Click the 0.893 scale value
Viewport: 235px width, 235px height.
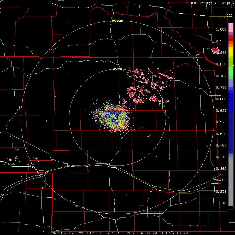pyautogui.click(x=221, y=52)
